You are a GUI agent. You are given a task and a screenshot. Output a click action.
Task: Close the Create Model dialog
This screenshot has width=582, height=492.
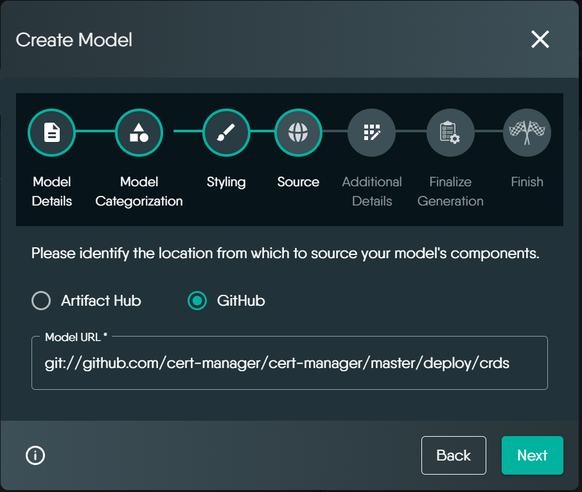pos(540,40)
